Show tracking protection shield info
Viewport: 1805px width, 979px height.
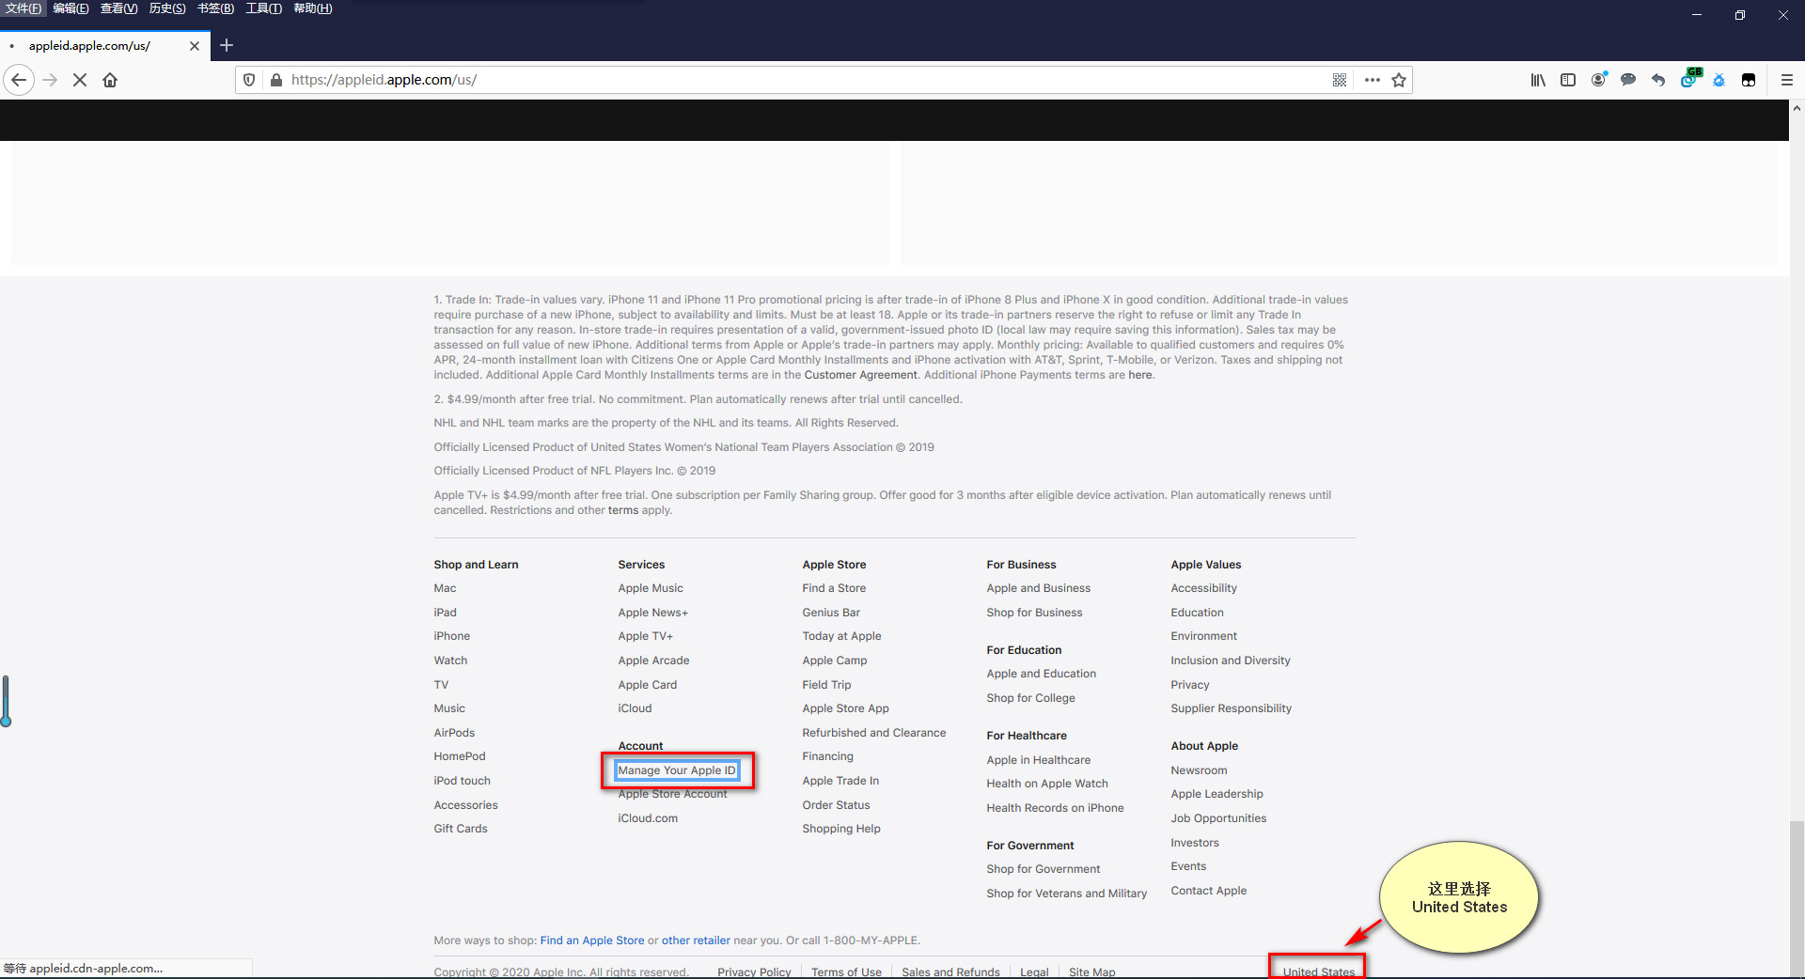(249, 80)
